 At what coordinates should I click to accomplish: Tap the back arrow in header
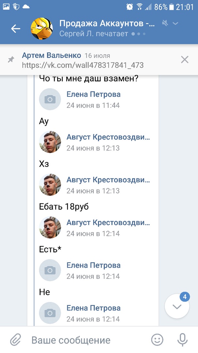pyautogui.click(x=16, y=29)
